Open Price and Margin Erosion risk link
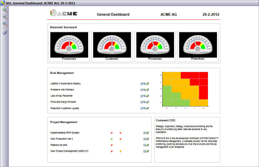Screen dimensions: 259x167 tap(63, 102)
